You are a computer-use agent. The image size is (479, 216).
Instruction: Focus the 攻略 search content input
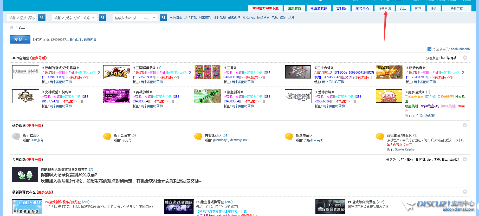[x=67, y=18]
